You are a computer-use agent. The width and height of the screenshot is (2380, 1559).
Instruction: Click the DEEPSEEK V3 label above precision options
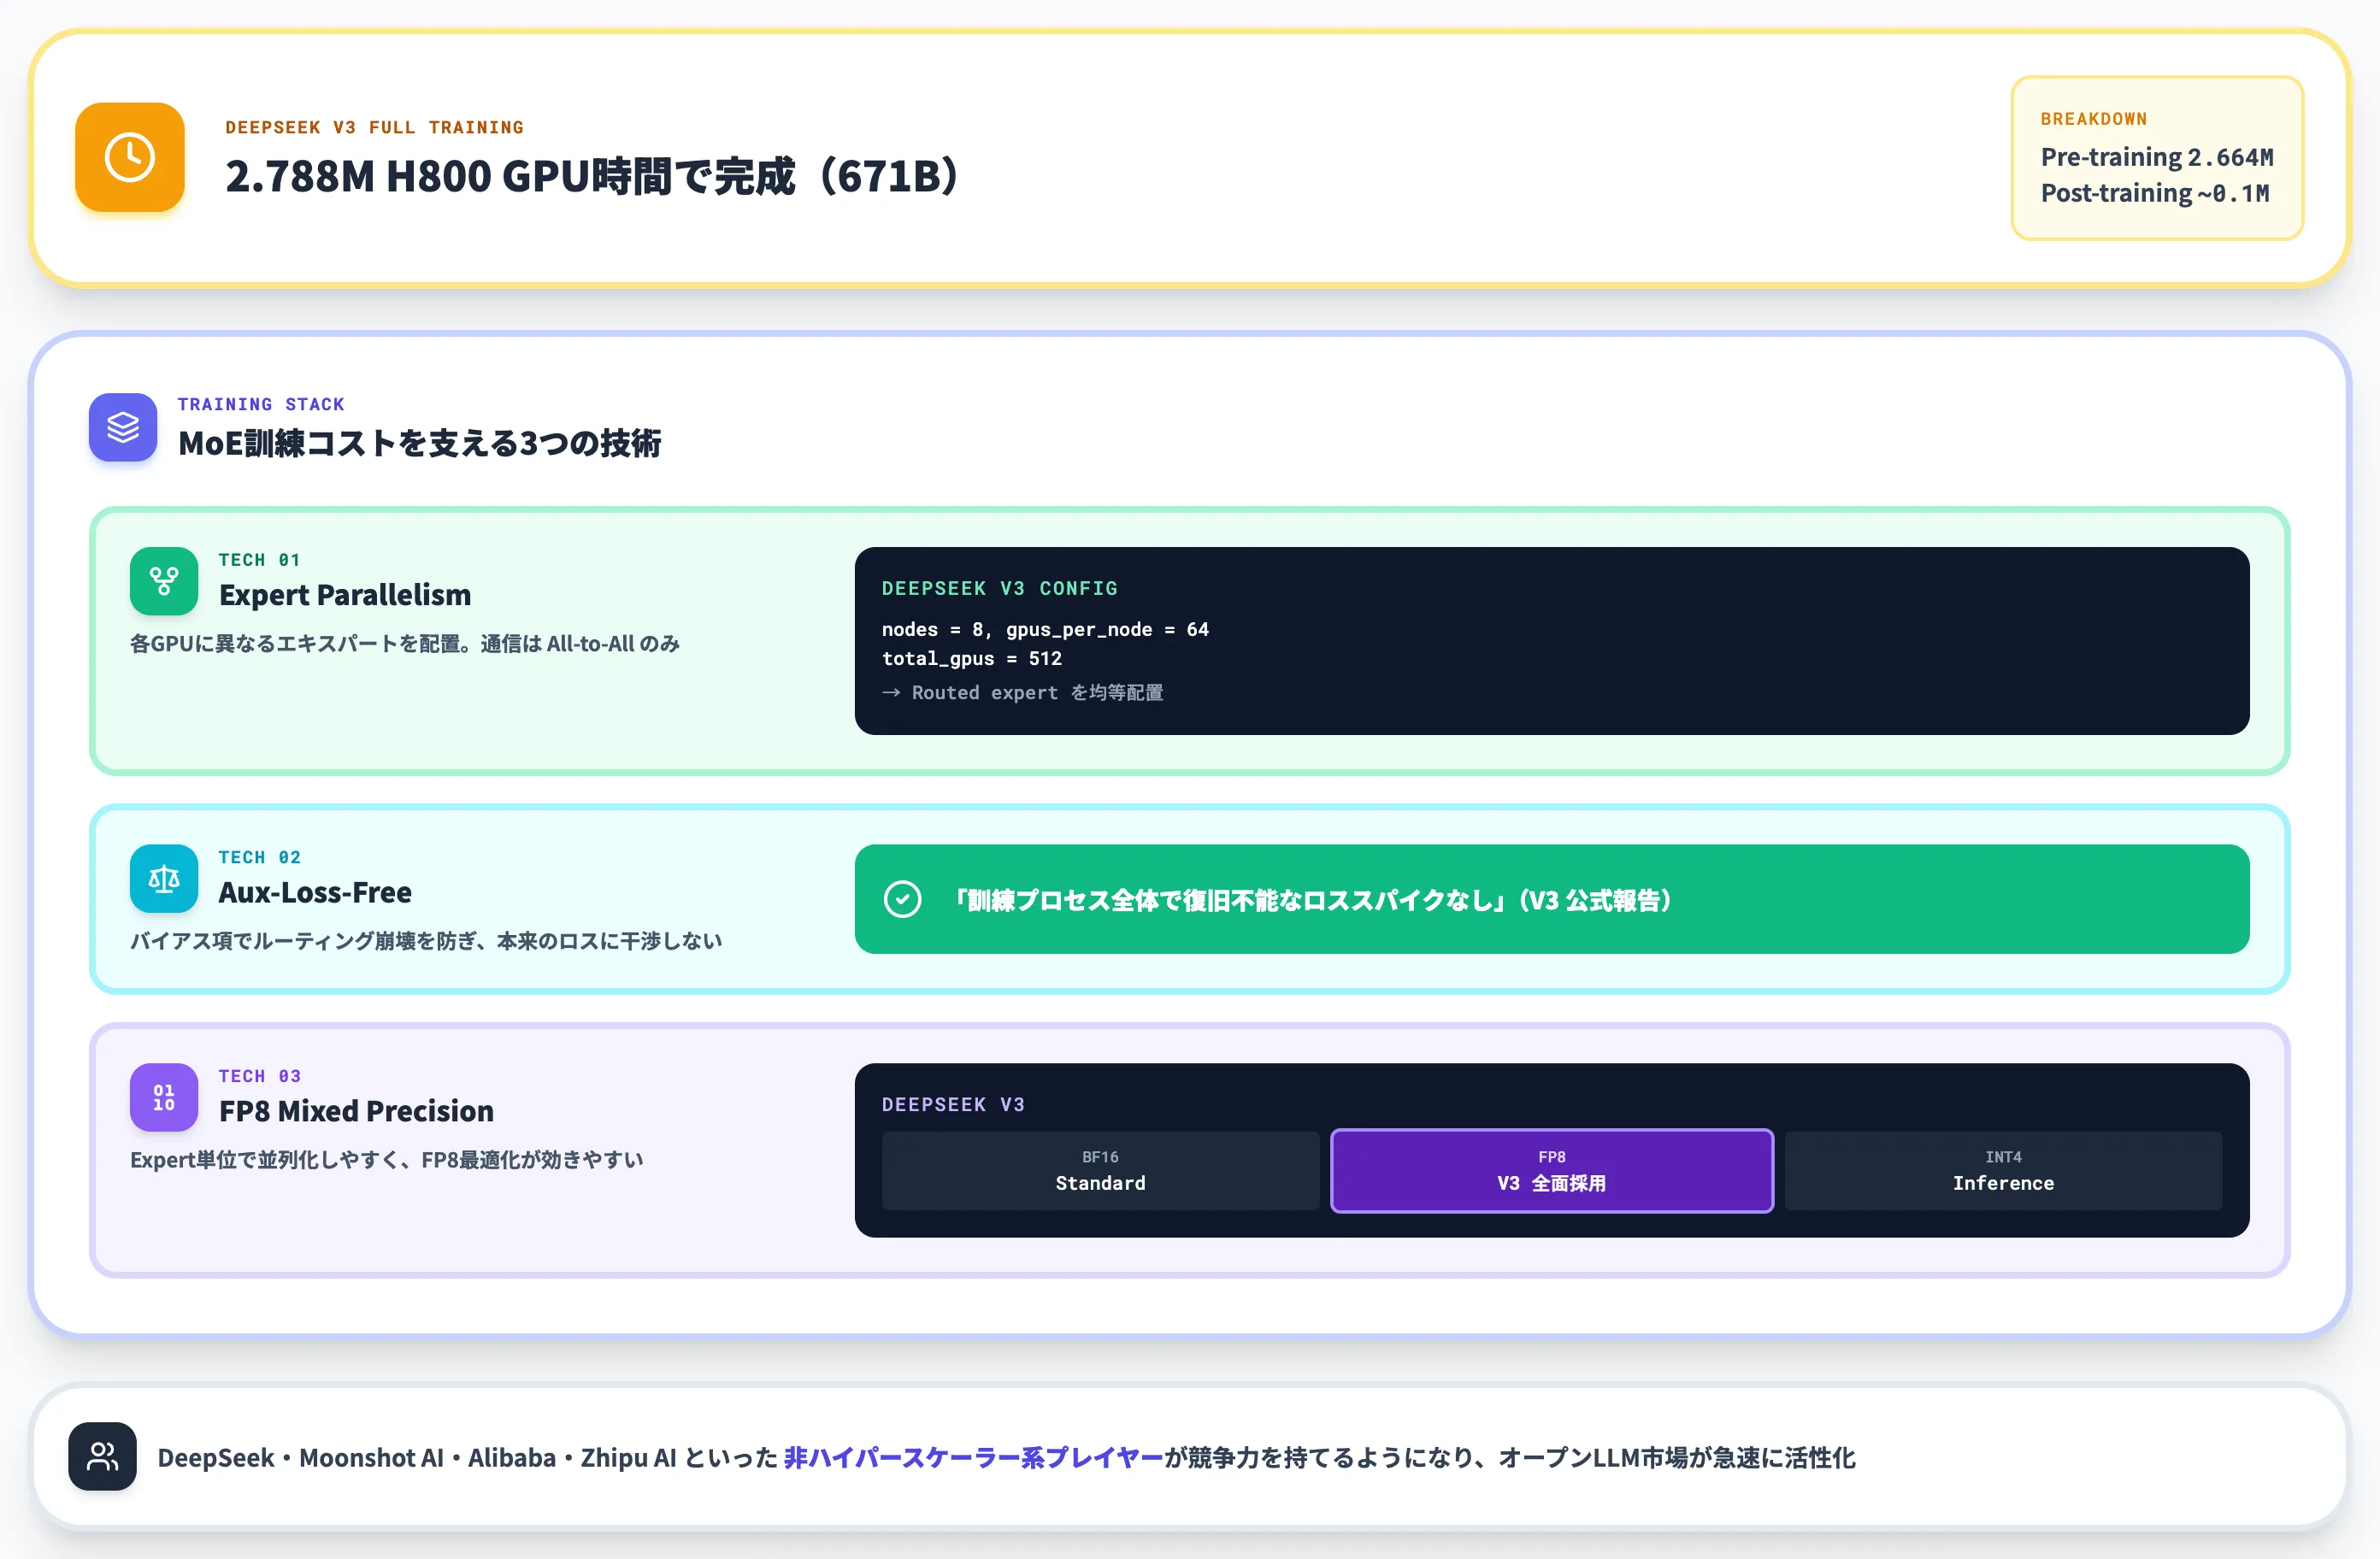coord(953,1104)
